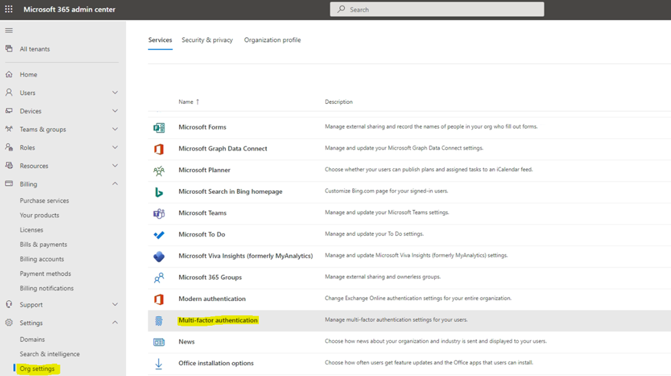The image size is (671, 376).
Task: Switch to the Organization profile tab
Action: [x=273, y=40]
